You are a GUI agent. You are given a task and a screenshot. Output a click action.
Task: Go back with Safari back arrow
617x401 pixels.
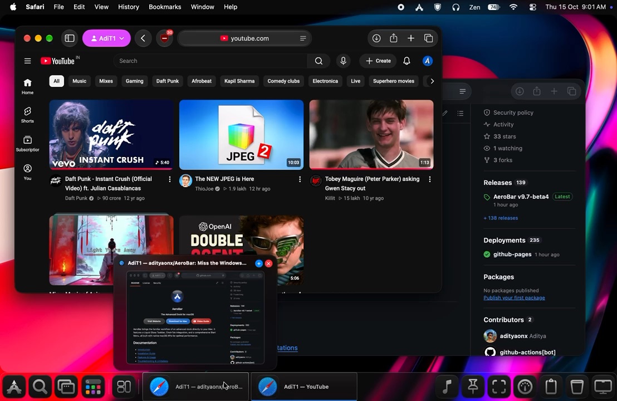pyautogui.click(x=143, y=38)
